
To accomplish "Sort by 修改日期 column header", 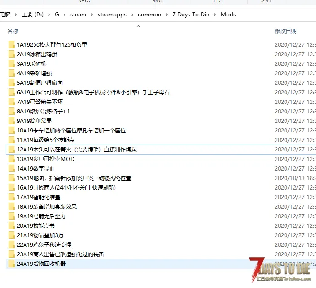I will (286, 31).
